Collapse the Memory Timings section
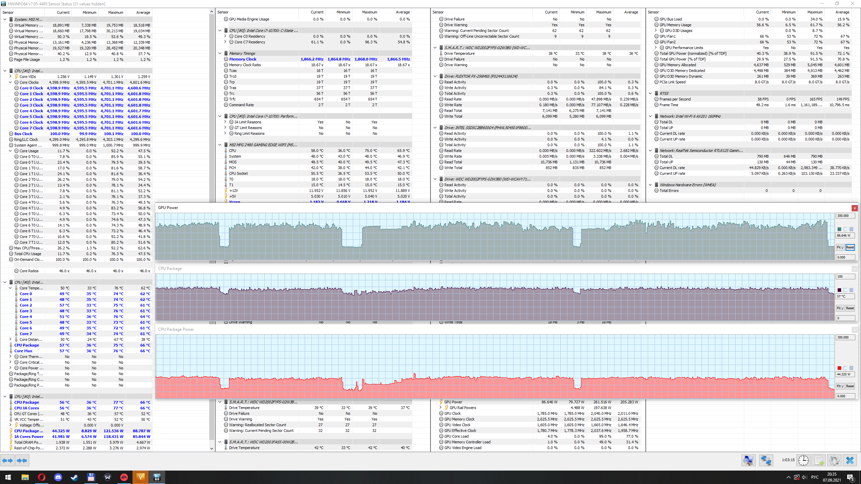This screenshot has height=484, width=861. pyautogui.click(x=220, y=53)
